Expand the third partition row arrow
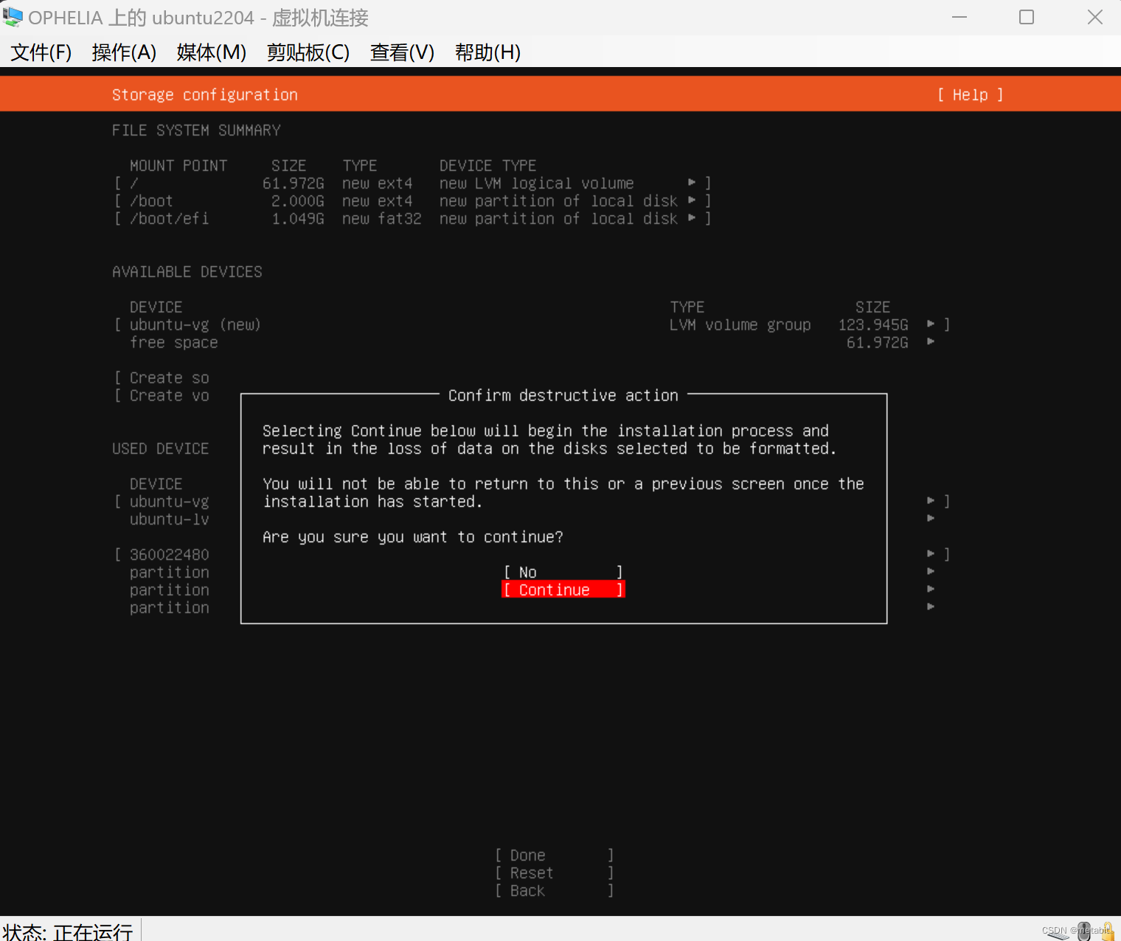 [931, 606]
